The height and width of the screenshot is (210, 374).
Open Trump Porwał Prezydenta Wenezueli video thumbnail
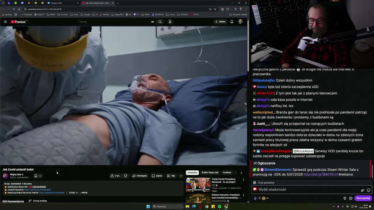[x=198, y=185]
